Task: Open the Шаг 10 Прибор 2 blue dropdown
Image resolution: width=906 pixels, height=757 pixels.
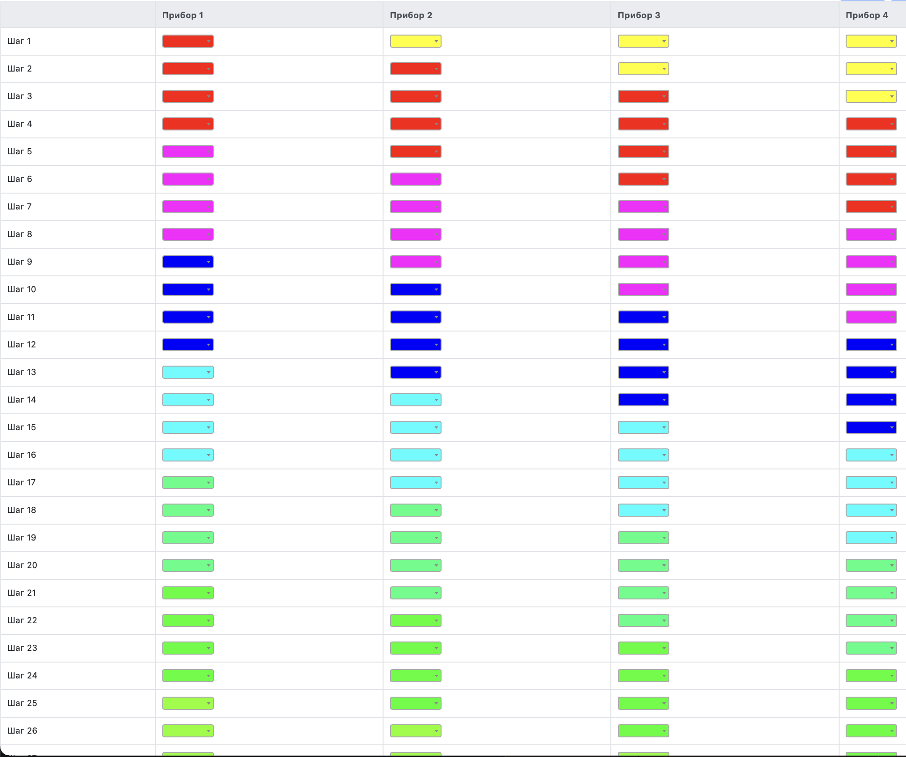Action: click(x=416, y=289)
